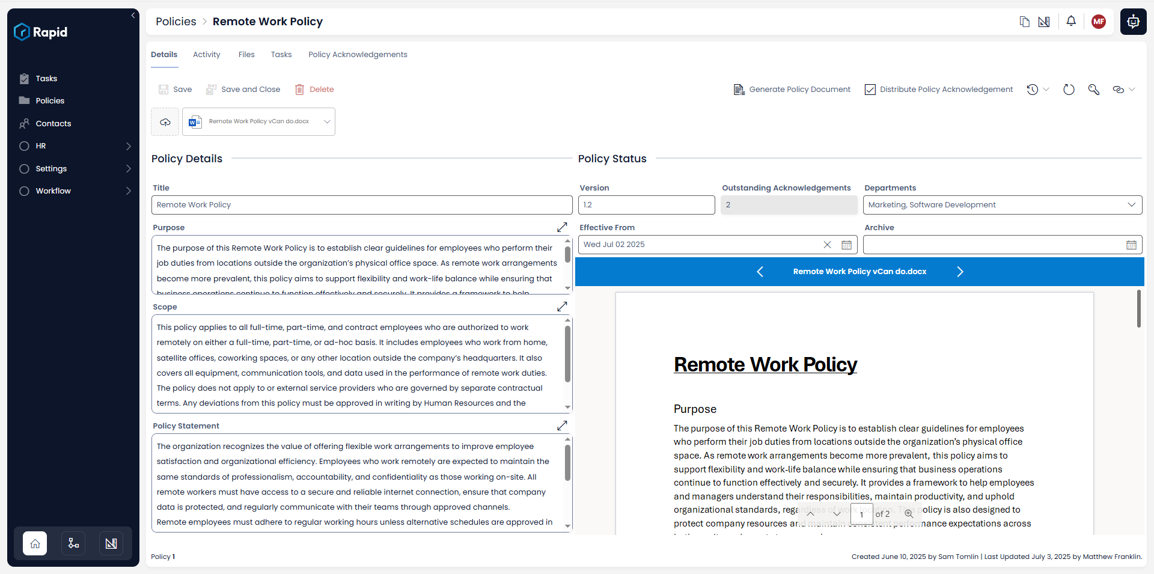Screen dimensions: 1154x574
Task: Click the Version field
Action: [x=646, y=205]
